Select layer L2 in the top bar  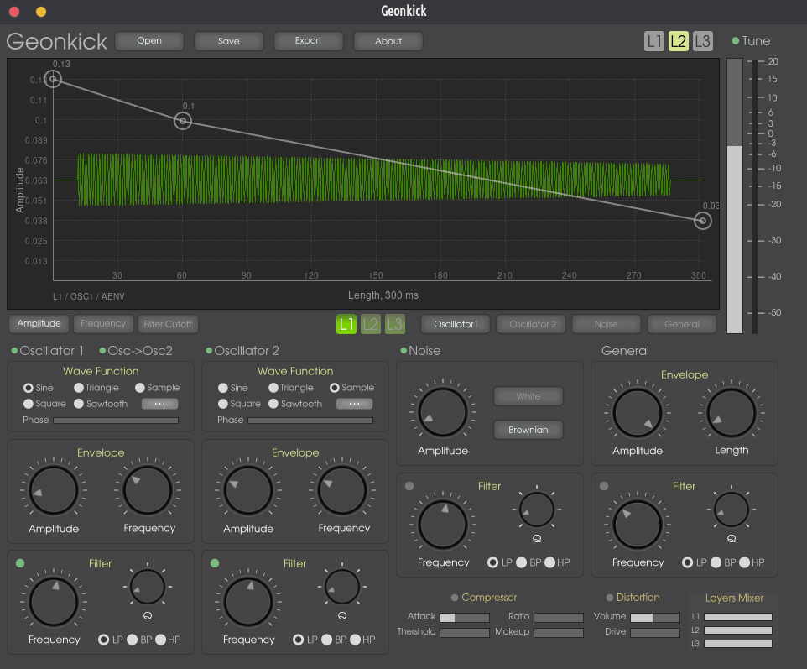679,41
